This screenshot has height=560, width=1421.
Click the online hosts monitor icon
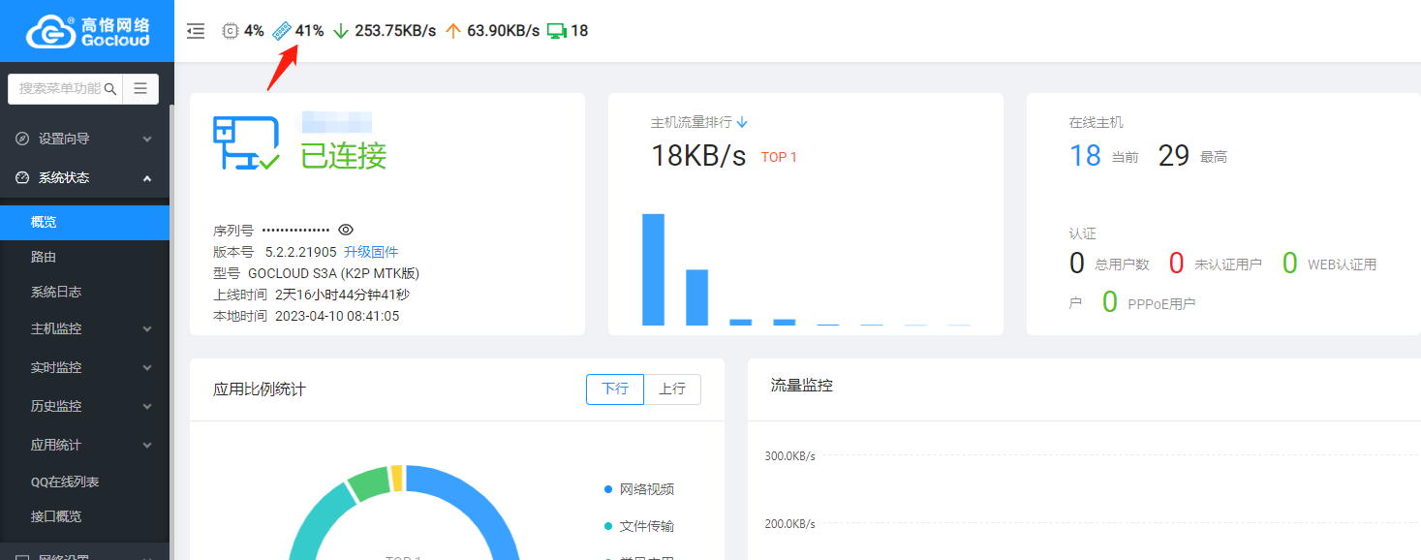coord(556,31)
